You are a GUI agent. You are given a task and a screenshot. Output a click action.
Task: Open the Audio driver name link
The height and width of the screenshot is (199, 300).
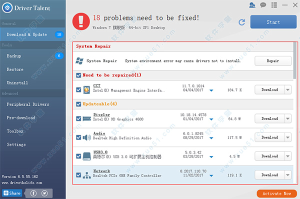click(x=99, y=133)
